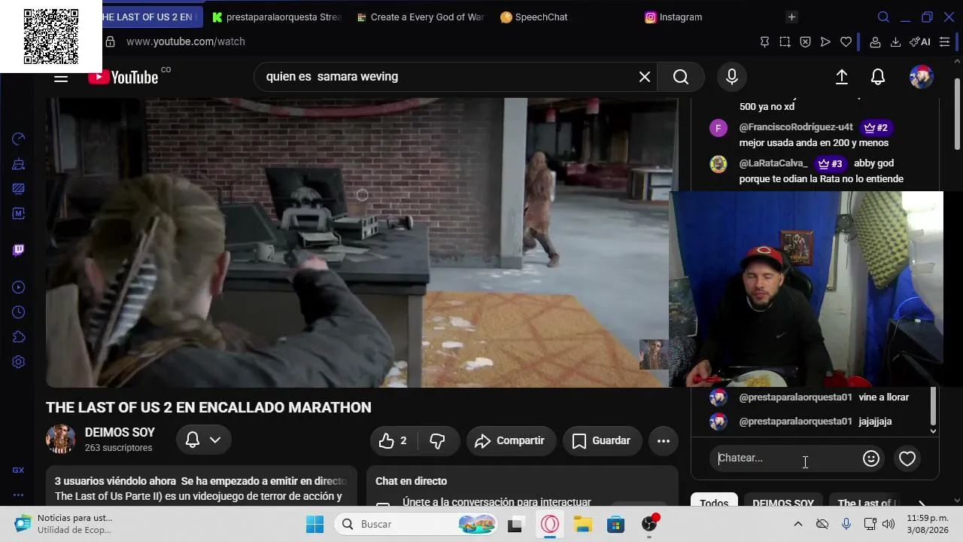
Task: Open the YouTube account avatar menu
Action: click(922, 77)
